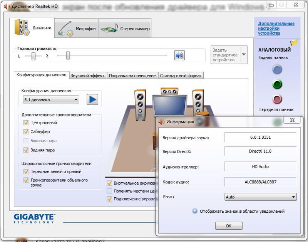Click the Gigabyte Technology logo

[34, 218]
